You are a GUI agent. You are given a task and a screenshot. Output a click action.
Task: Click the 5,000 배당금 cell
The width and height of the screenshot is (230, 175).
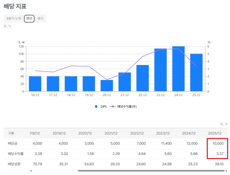coord(115,143)
